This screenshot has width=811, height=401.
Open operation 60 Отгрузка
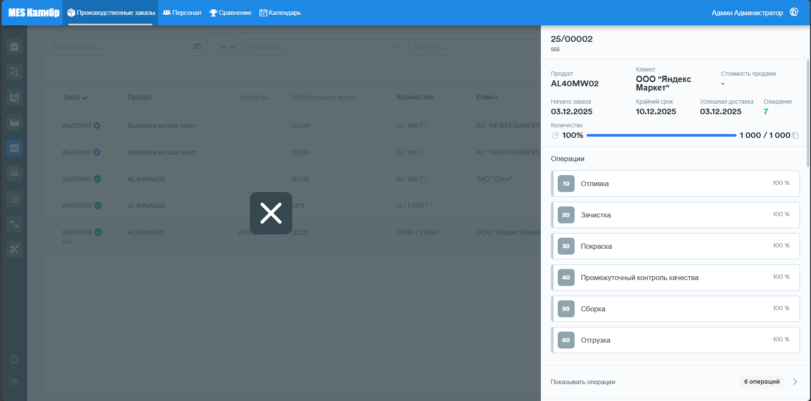pyautogui.click(x=675, y=340)
